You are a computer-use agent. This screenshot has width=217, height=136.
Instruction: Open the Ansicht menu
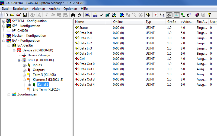pos(54,9)
